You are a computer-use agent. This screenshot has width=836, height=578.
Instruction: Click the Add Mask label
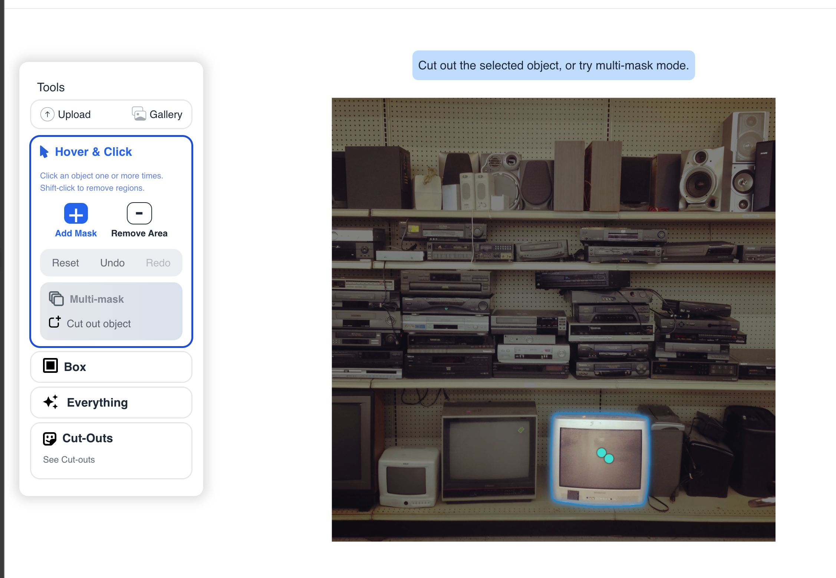[x=76, y=233]
